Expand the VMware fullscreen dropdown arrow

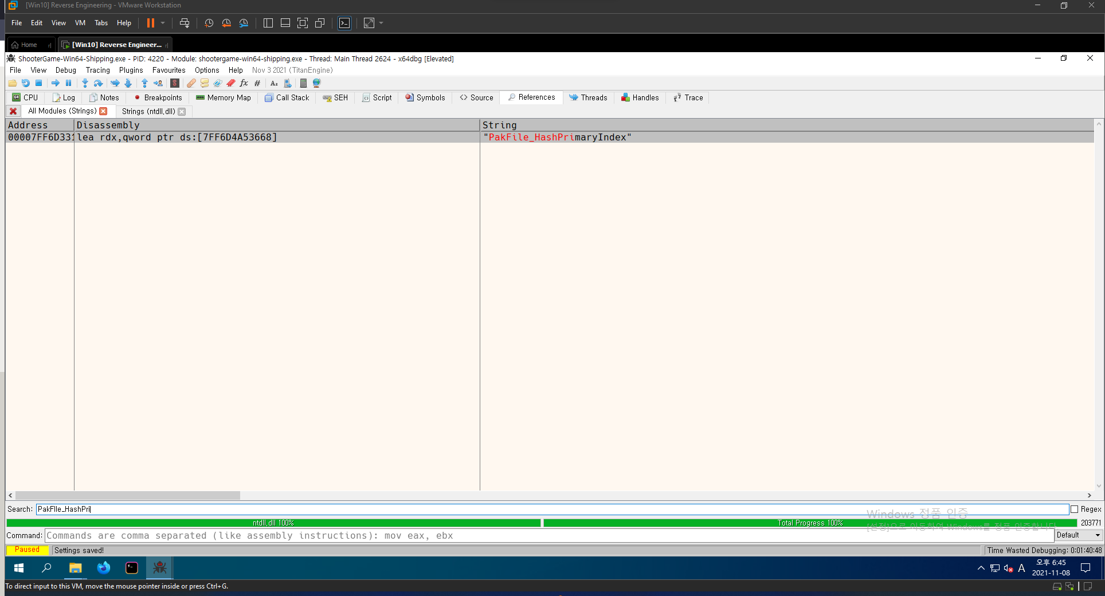(380, 23)
